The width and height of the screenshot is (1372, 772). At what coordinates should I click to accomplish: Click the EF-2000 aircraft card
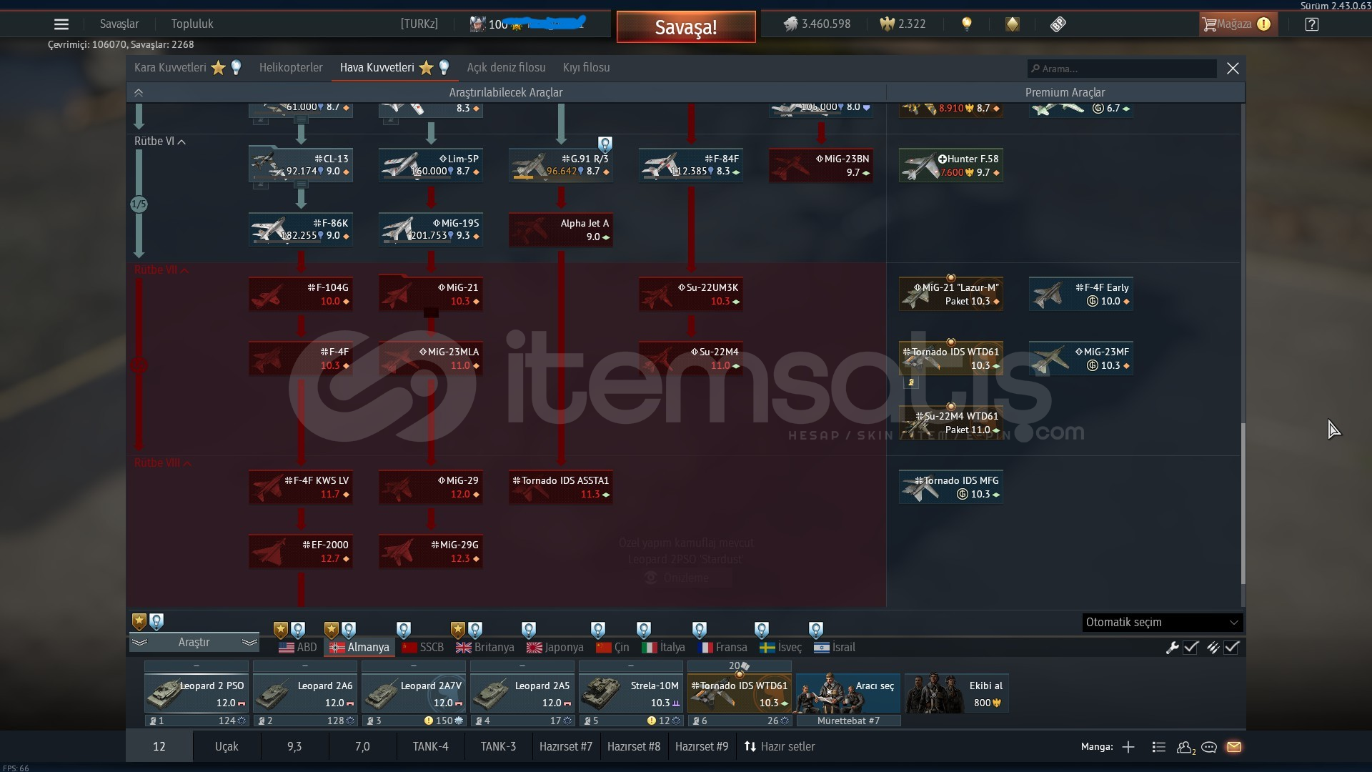click(301, 551)
